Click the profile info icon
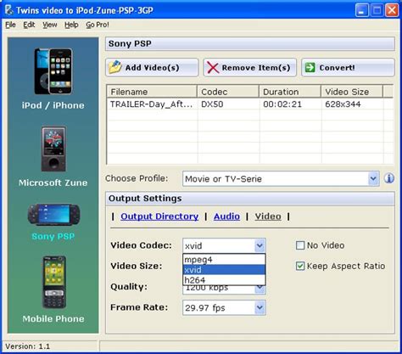This screenshot has width=402, height=354. pyautogui.click(x=389, y=178)
